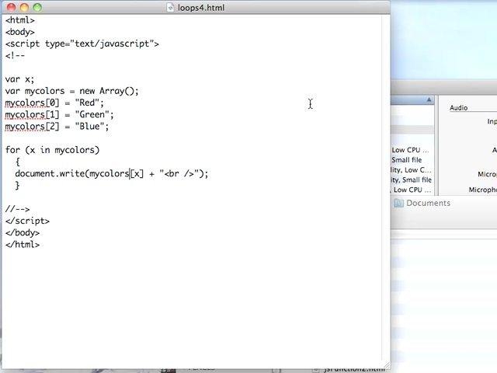Click the mycolors[0] = "Red" line
Image resolution: width=497 pixels, height=373 pixels.
(54, 103)
